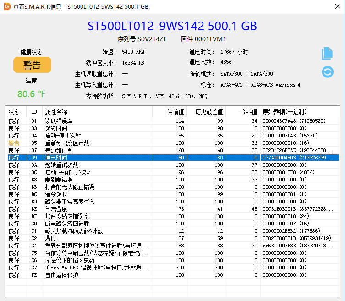Viewport: 345px width, 301px height.
Task: Select the 气流温度 row
Action: (173, 209)
